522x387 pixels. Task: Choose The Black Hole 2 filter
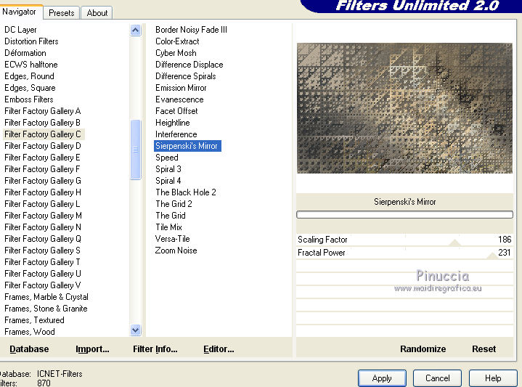click(x=186, y=192)
